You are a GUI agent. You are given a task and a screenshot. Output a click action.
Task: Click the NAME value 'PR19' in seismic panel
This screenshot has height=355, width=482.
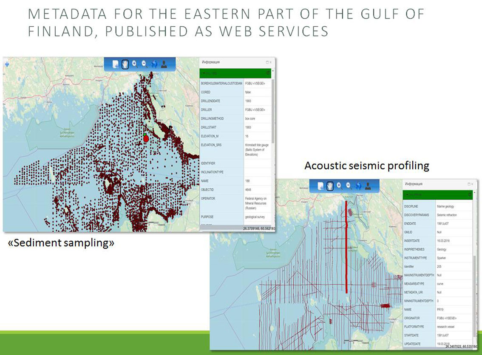click(440, 310)
